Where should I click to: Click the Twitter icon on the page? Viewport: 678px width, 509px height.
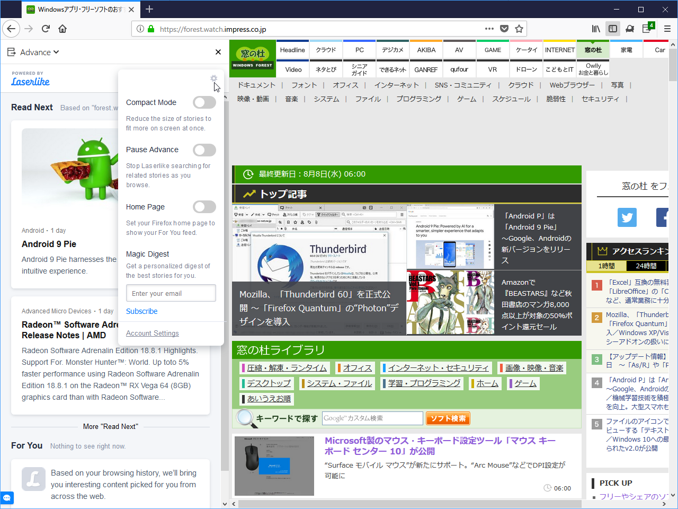pos(627,217)
